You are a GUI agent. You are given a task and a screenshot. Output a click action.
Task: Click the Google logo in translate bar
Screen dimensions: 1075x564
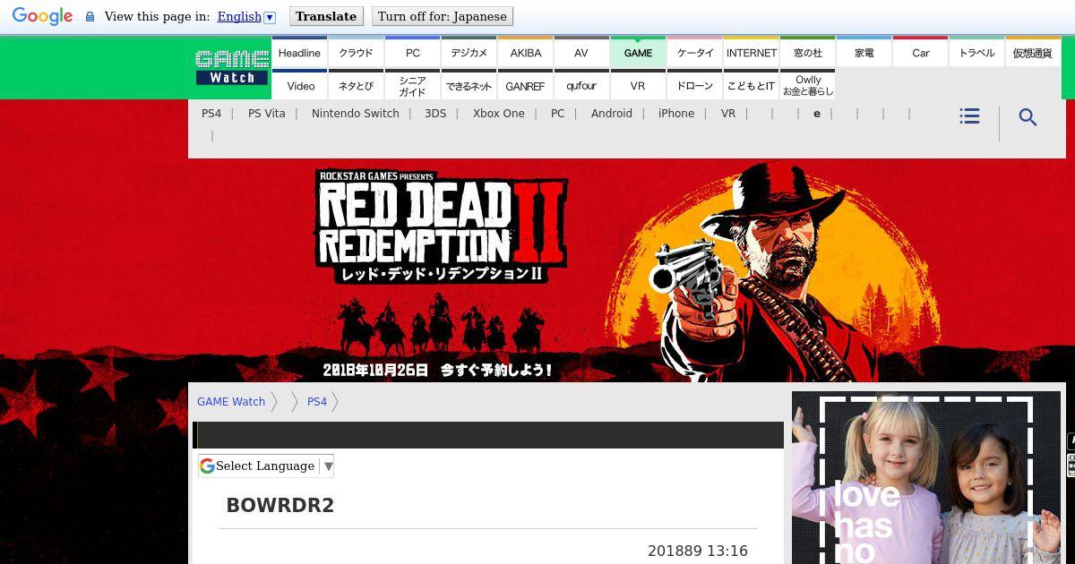(x=42, y=16)
